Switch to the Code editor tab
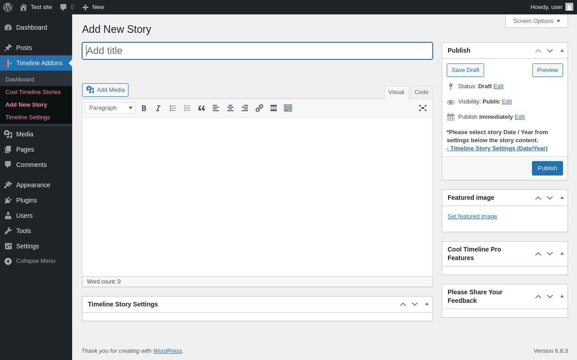This screenshot has height=360, width=577. pos(421,92)
